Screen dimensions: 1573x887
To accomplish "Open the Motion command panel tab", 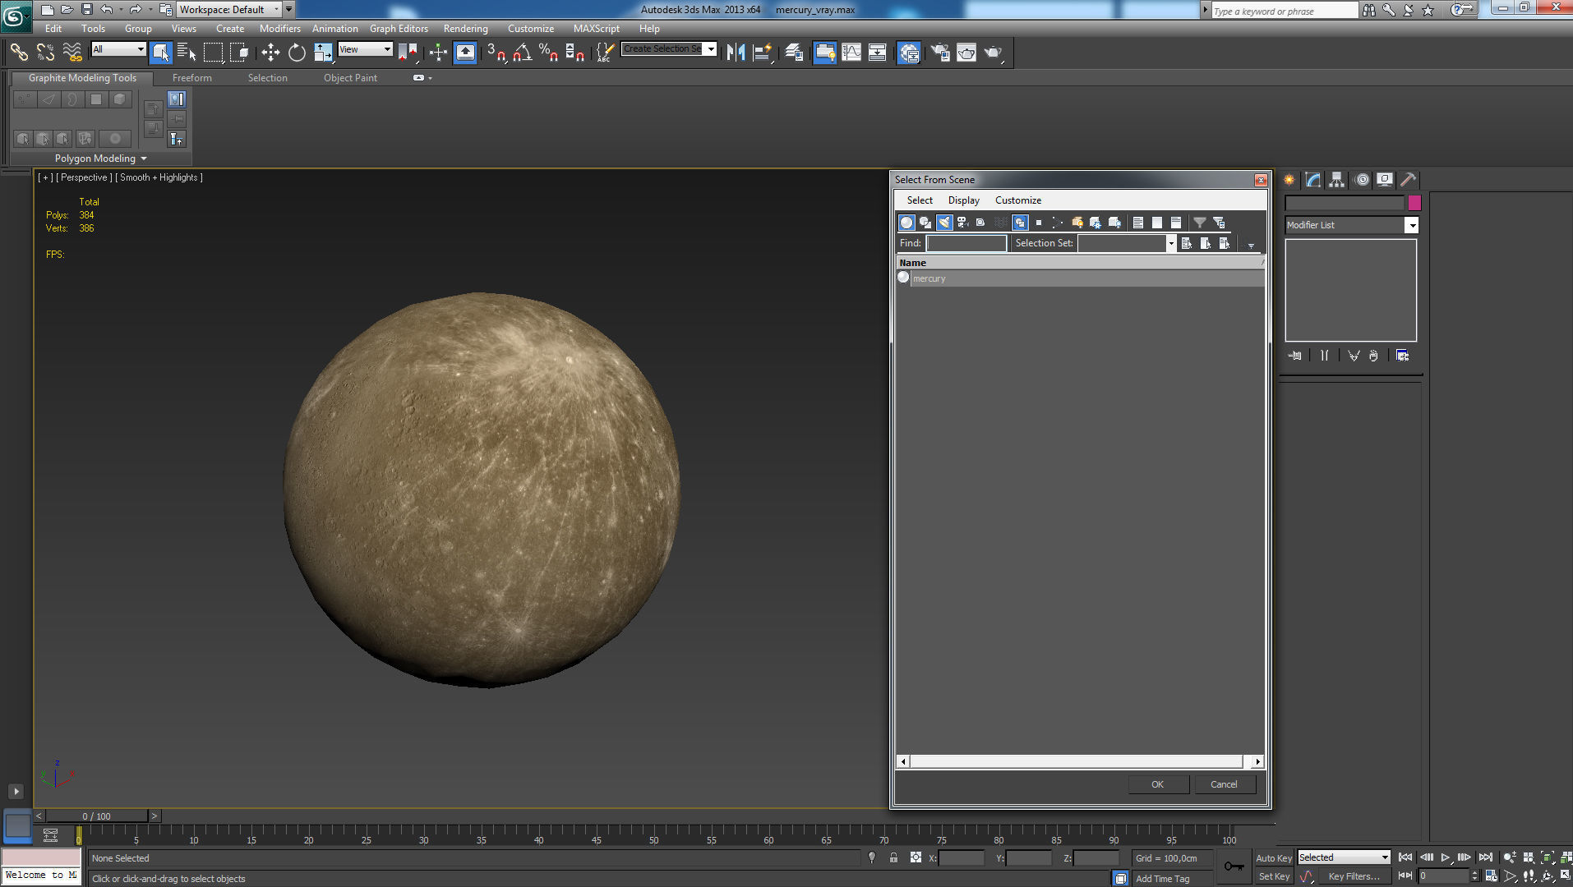I will click(x=1362, y=180).
